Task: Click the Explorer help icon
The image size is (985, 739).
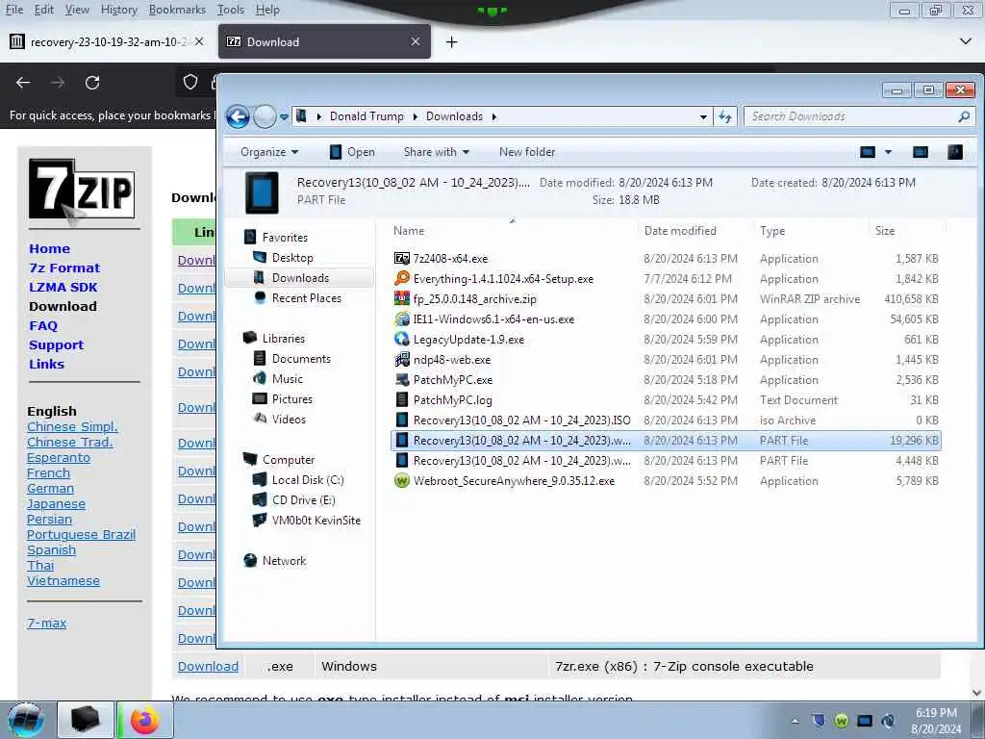Action: pos(955,152)
